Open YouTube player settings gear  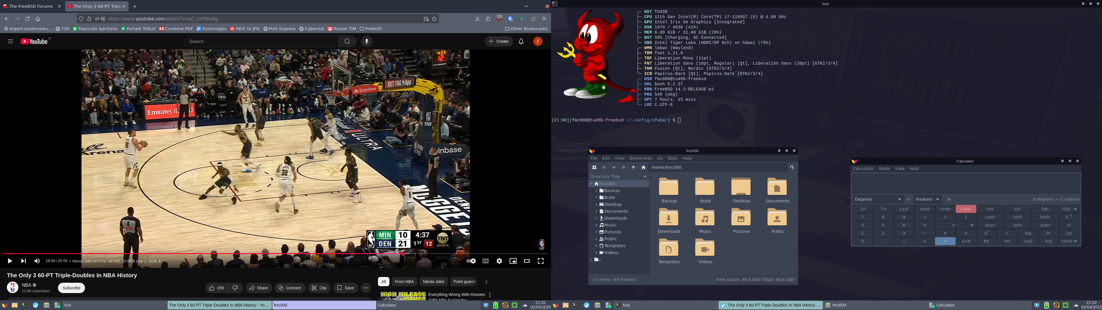click(x=499, y=261)
